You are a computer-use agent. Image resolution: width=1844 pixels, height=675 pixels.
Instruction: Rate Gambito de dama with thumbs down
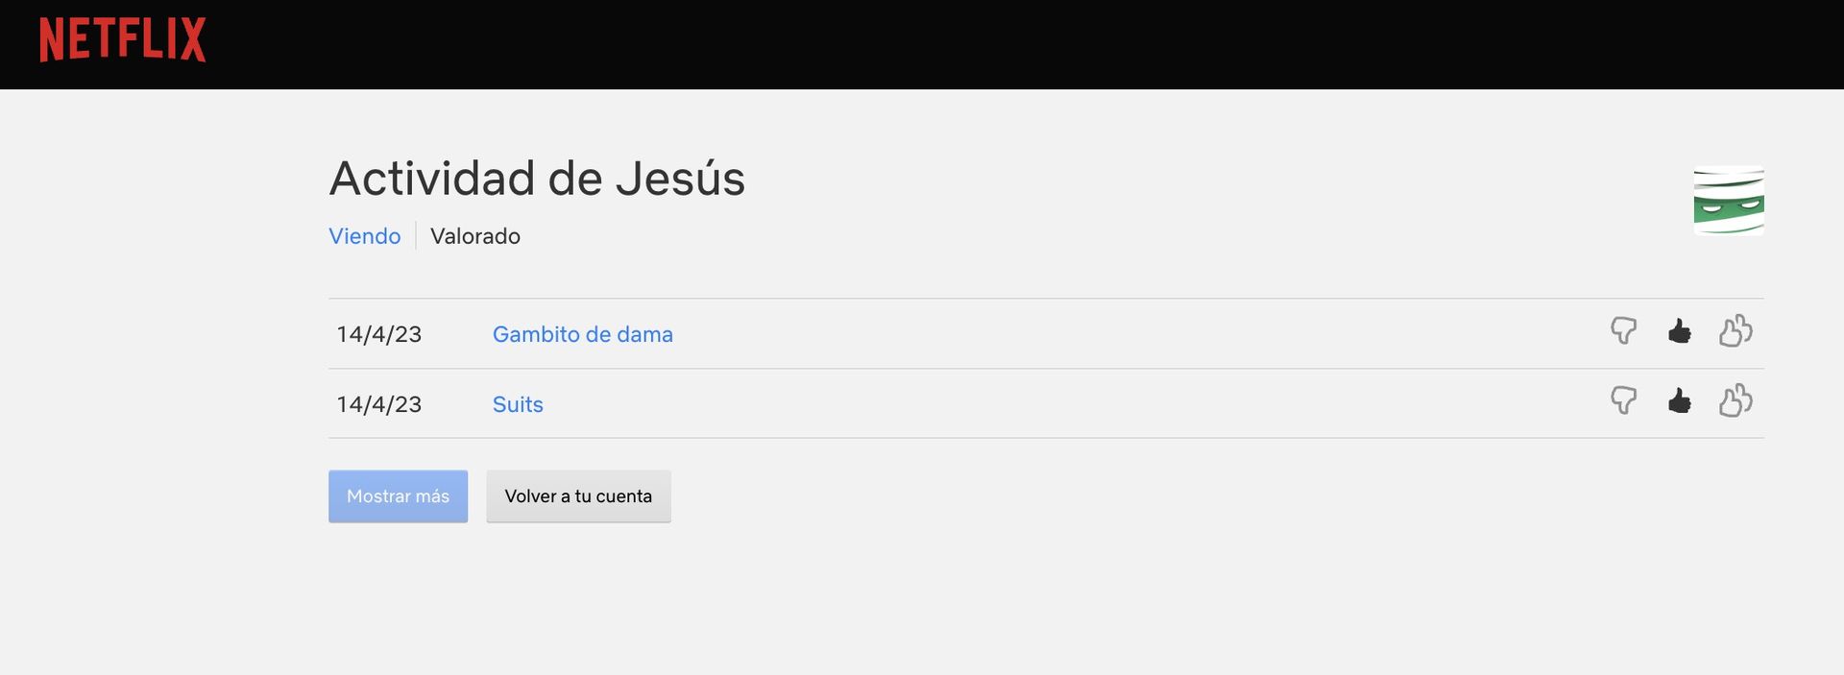tap(1622, 331)
